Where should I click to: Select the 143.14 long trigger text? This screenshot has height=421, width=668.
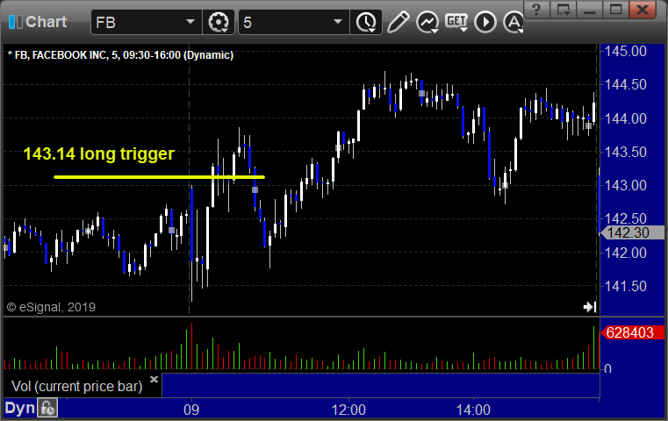pos(99,154)
